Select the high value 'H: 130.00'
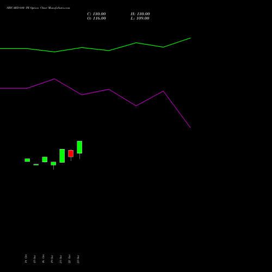The image size is (272, 272). (x=140, y=14)
